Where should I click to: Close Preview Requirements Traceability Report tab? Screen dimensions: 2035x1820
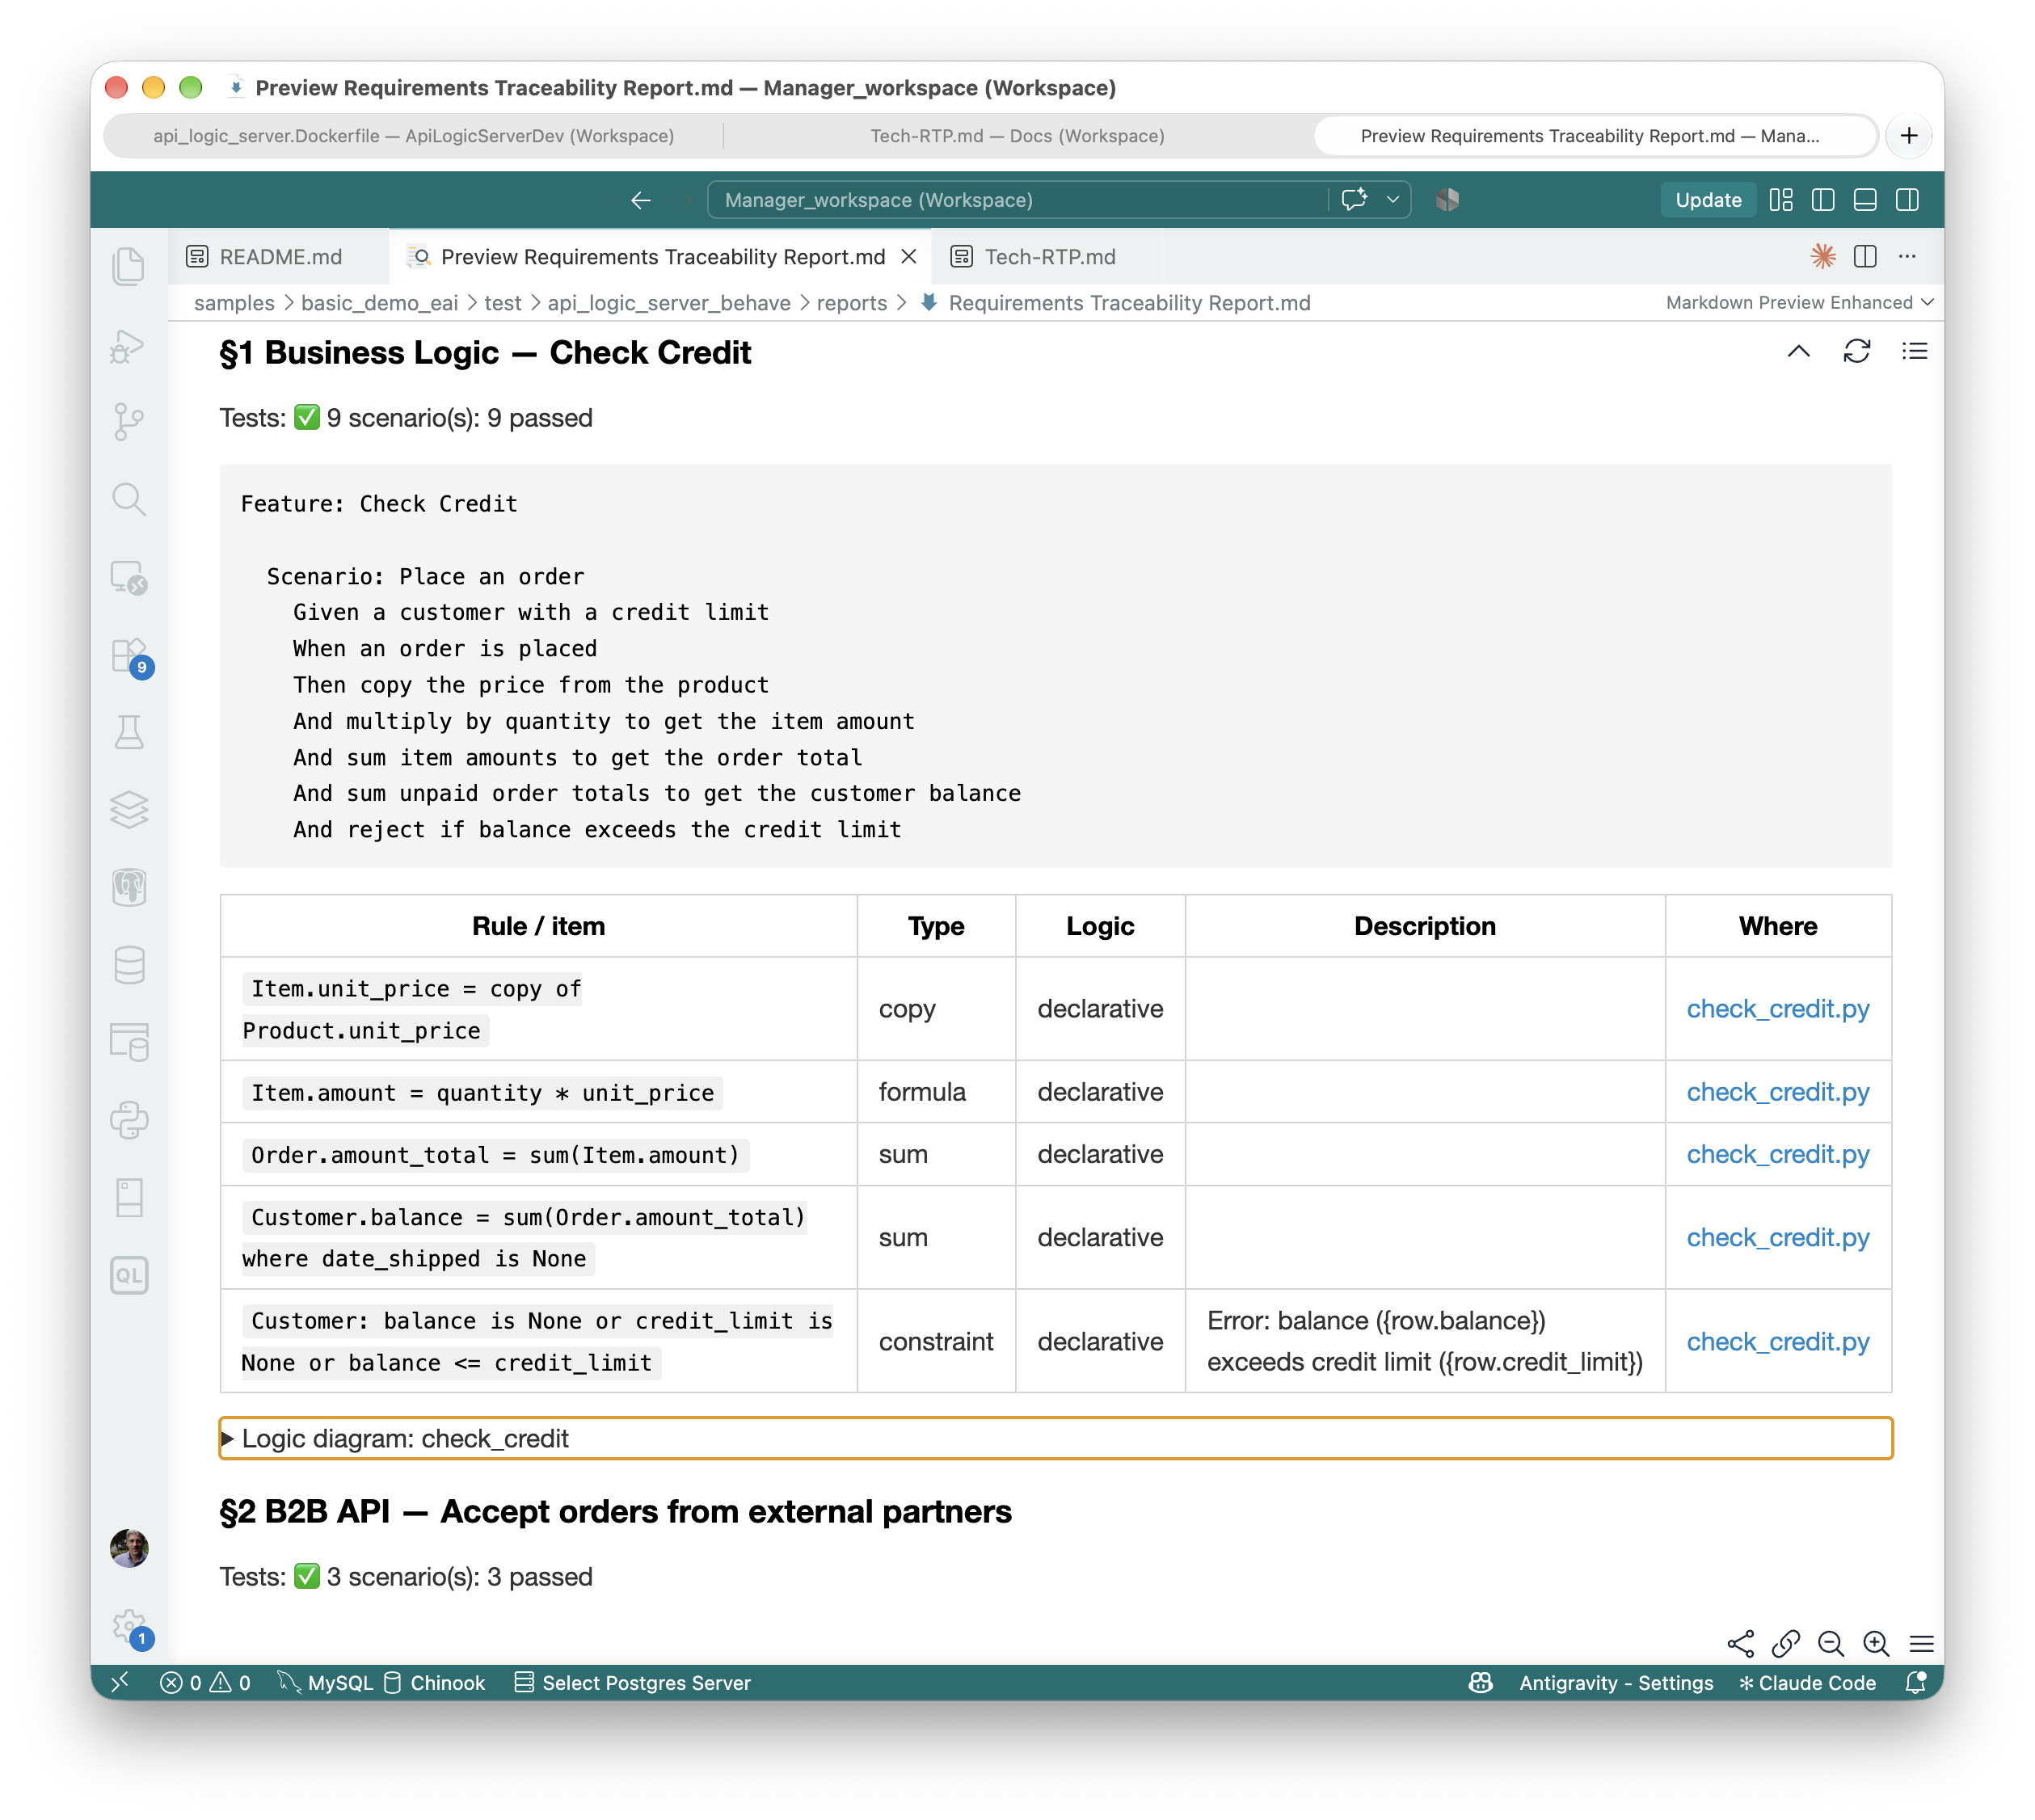coord(909,257)
